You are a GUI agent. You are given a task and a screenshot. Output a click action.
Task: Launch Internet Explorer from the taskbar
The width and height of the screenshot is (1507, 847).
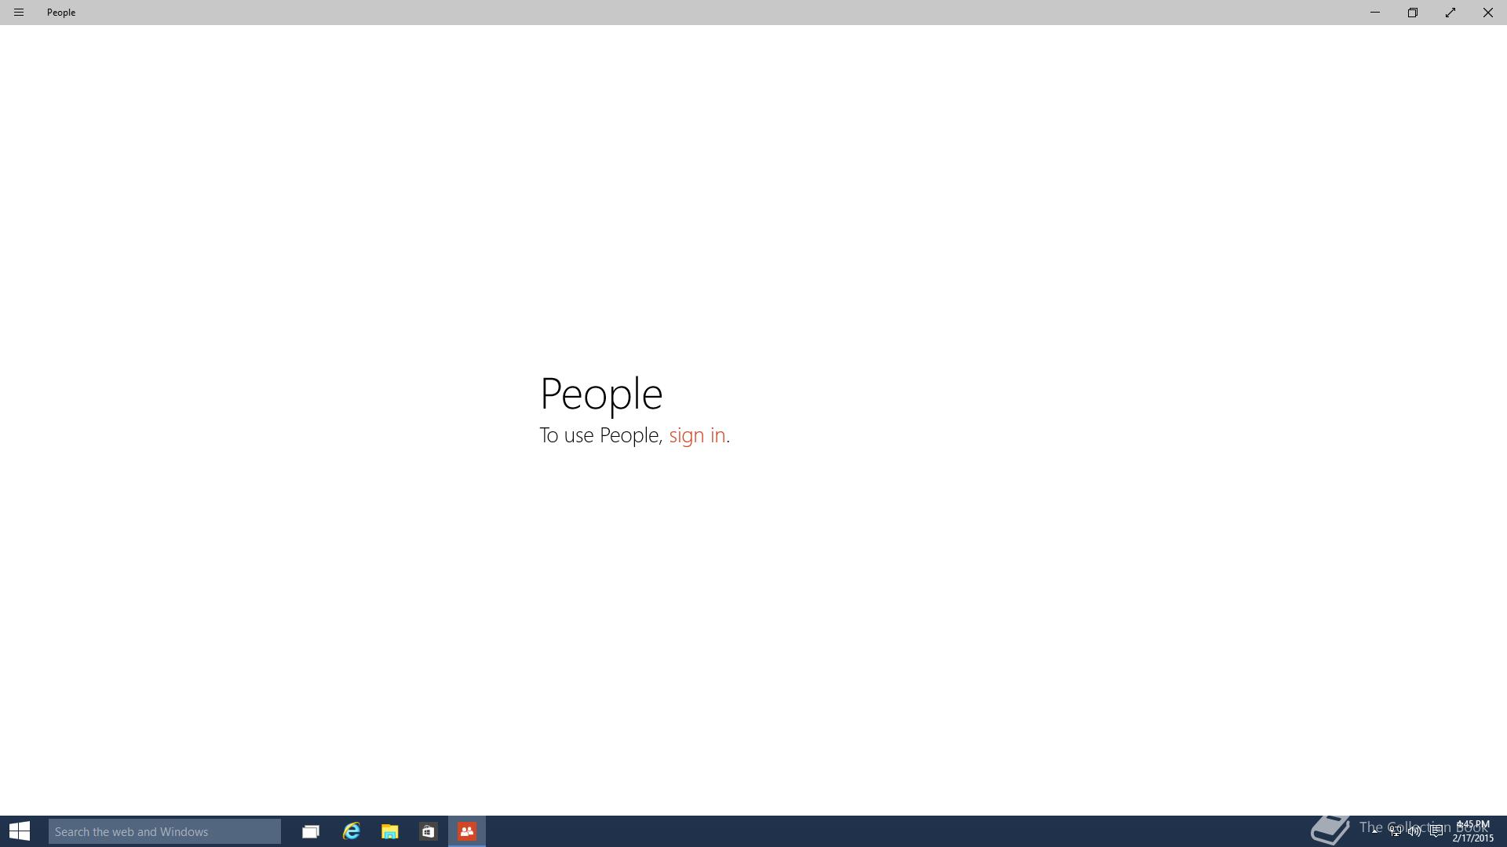tap(351, 831)
